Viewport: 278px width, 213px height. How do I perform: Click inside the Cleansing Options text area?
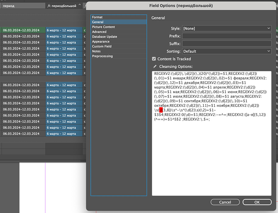point(211,133)
